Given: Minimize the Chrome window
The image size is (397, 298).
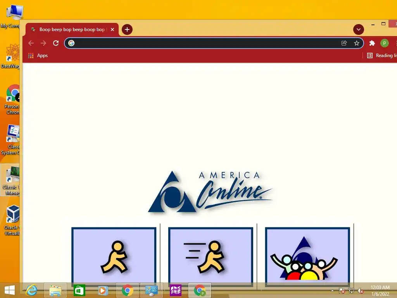Looking at the screenshot, I should [373, 24].
